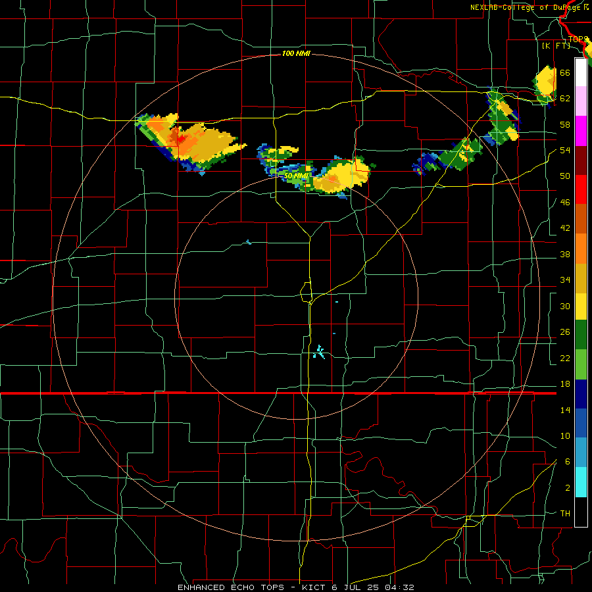The image size is (592, 592).
Task: Pick the maroon swatch in the legend
Action: (581, 160)
